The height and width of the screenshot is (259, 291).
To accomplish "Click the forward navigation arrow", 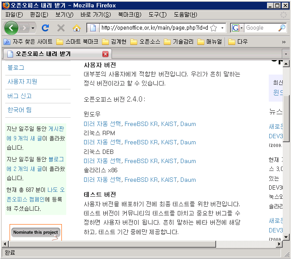I will click(x=24, y=28).
